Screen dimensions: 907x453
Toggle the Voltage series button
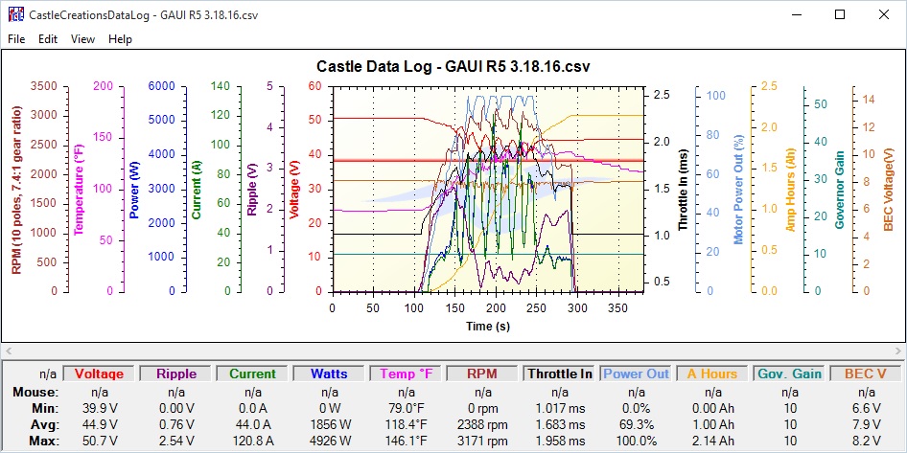coord(98,374)
